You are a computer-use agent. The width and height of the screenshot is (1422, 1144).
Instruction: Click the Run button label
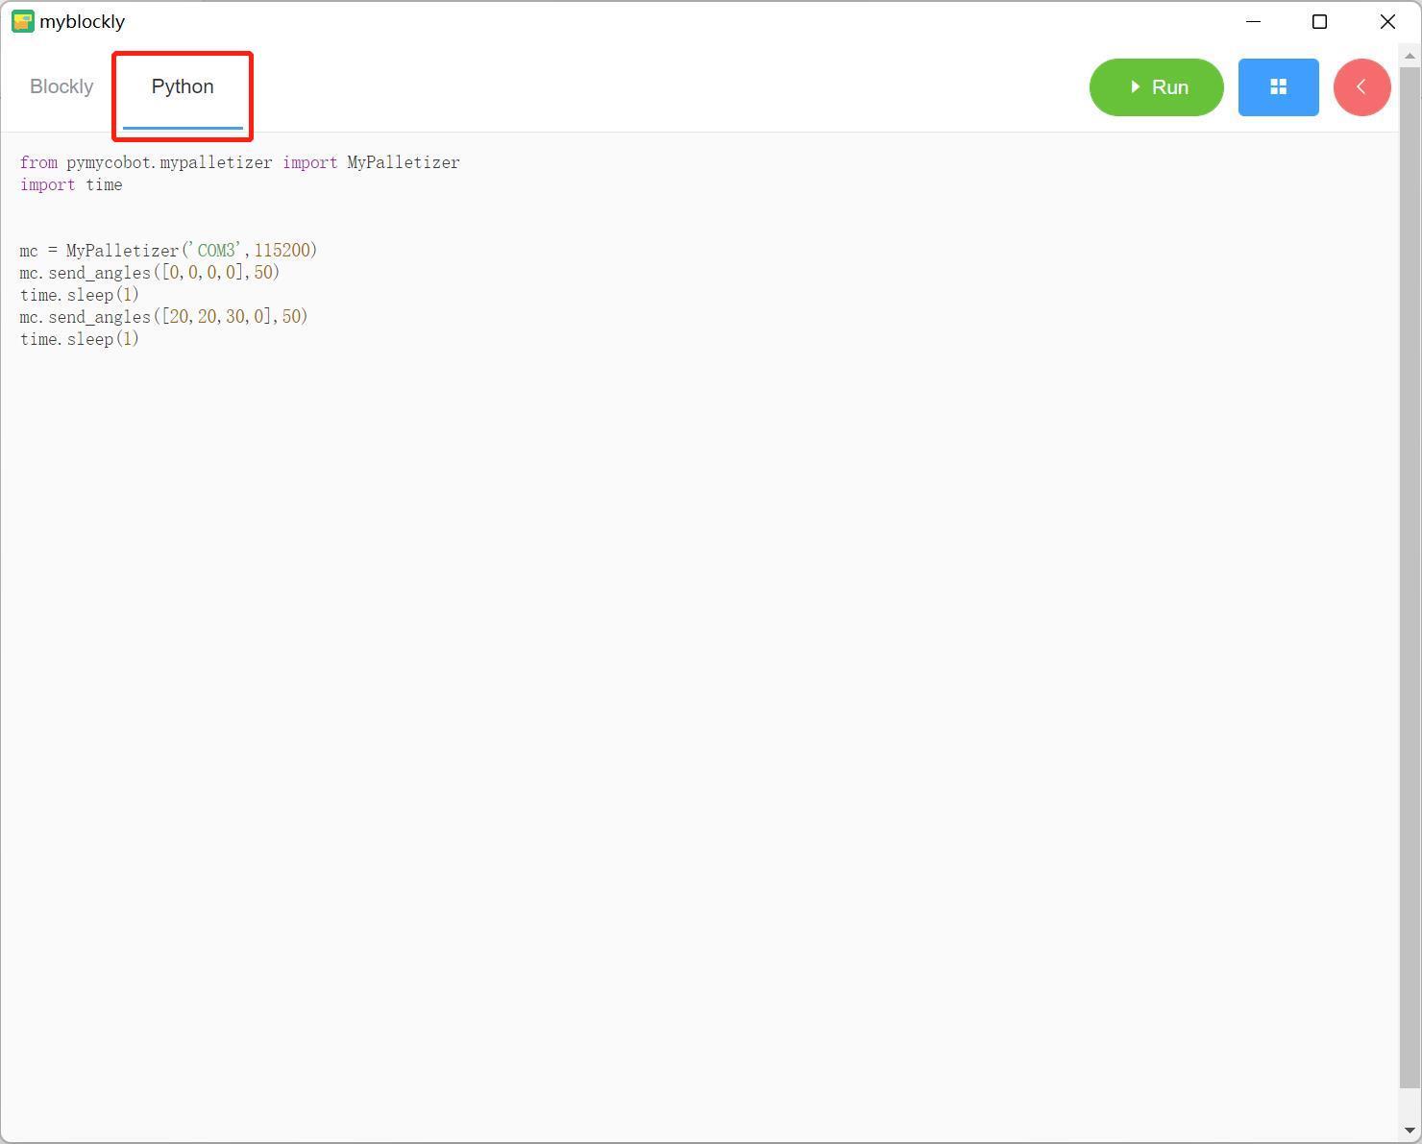pos(1169,87)
